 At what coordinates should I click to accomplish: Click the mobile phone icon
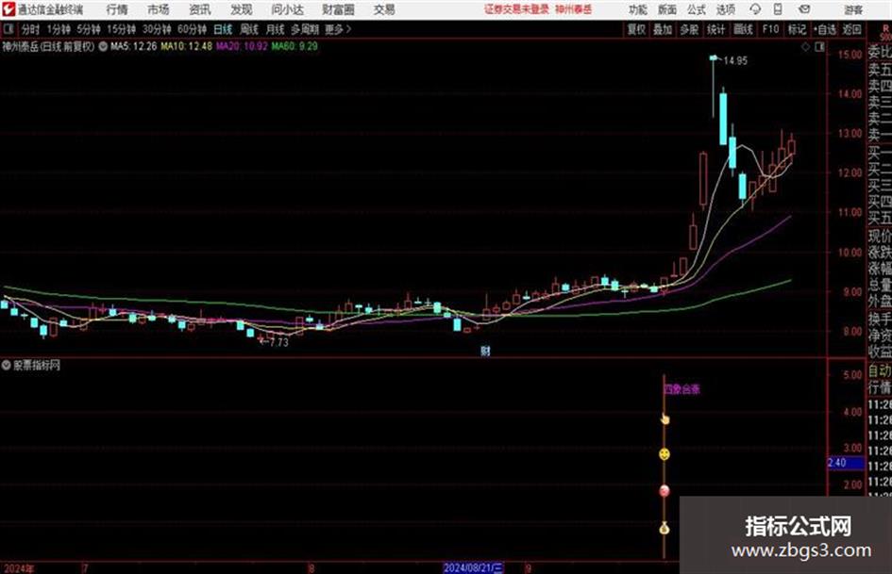pos(778,9)
